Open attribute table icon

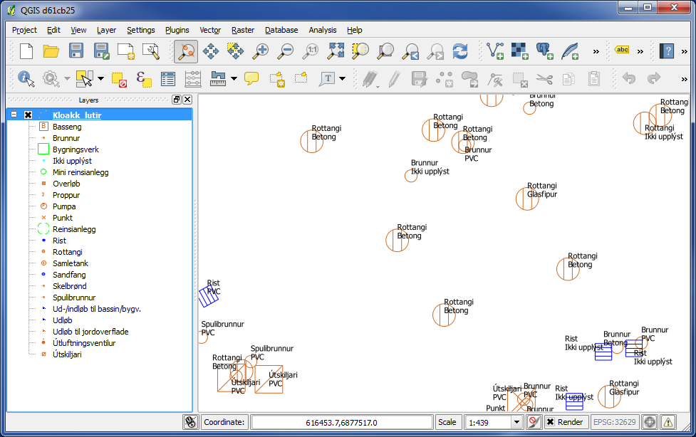[168, 79]
